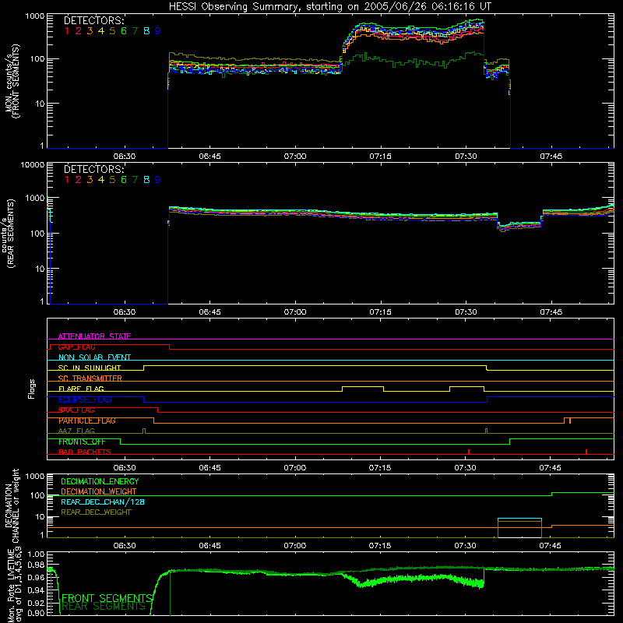Click the REAR SEGMENTS livetime label
623x623 pixels.
[x=104, y=607]
